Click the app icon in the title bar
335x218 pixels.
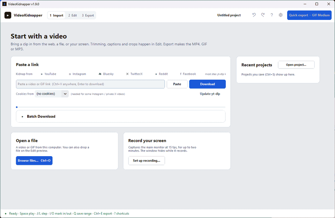click(x=4, y=4)
